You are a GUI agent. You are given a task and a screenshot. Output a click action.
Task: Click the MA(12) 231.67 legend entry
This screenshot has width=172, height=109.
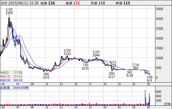point(11,76)
